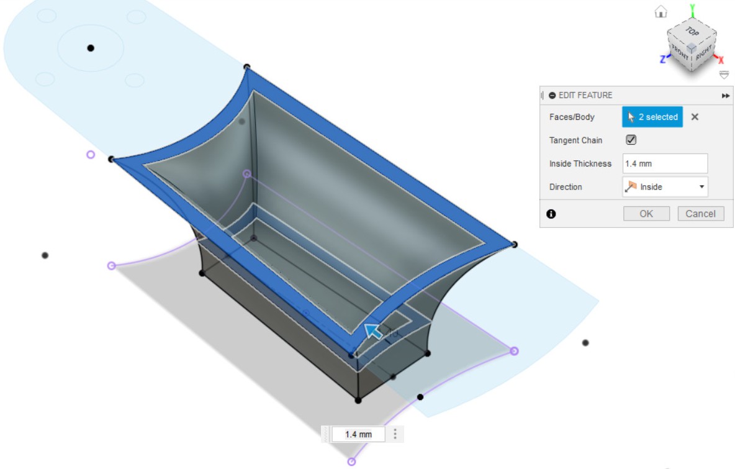Click the drag grip on the Edit Feature panel
Screen dimensions: 735x469
tap(543, 96)
